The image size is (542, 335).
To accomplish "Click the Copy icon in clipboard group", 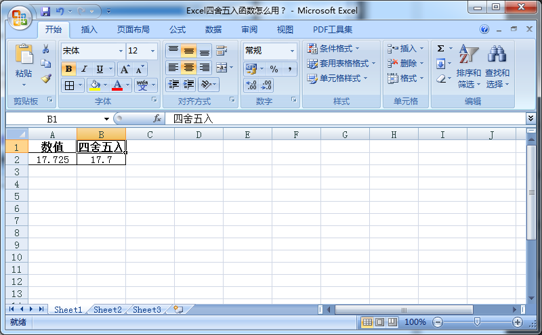I will tap(45, 64).
